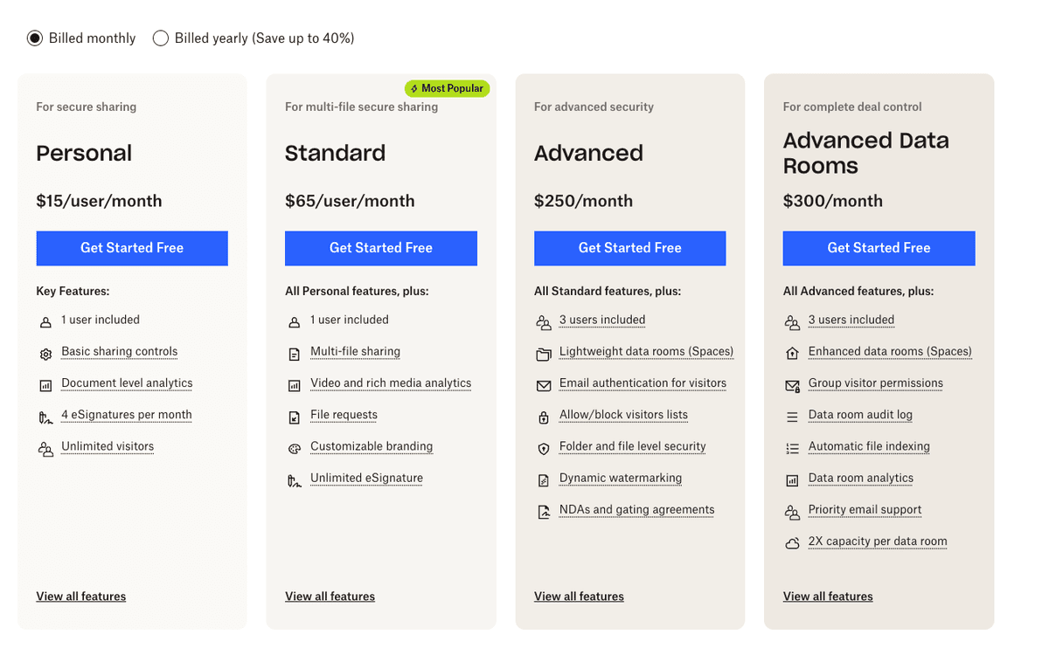
Task: Open View all features for Personal plan
Action: coord(80,596)
